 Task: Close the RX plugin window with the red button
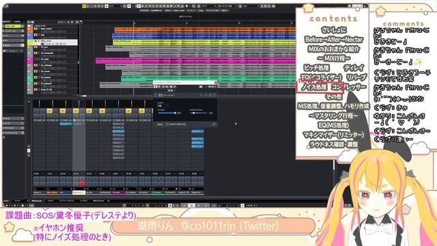point(216,83)
